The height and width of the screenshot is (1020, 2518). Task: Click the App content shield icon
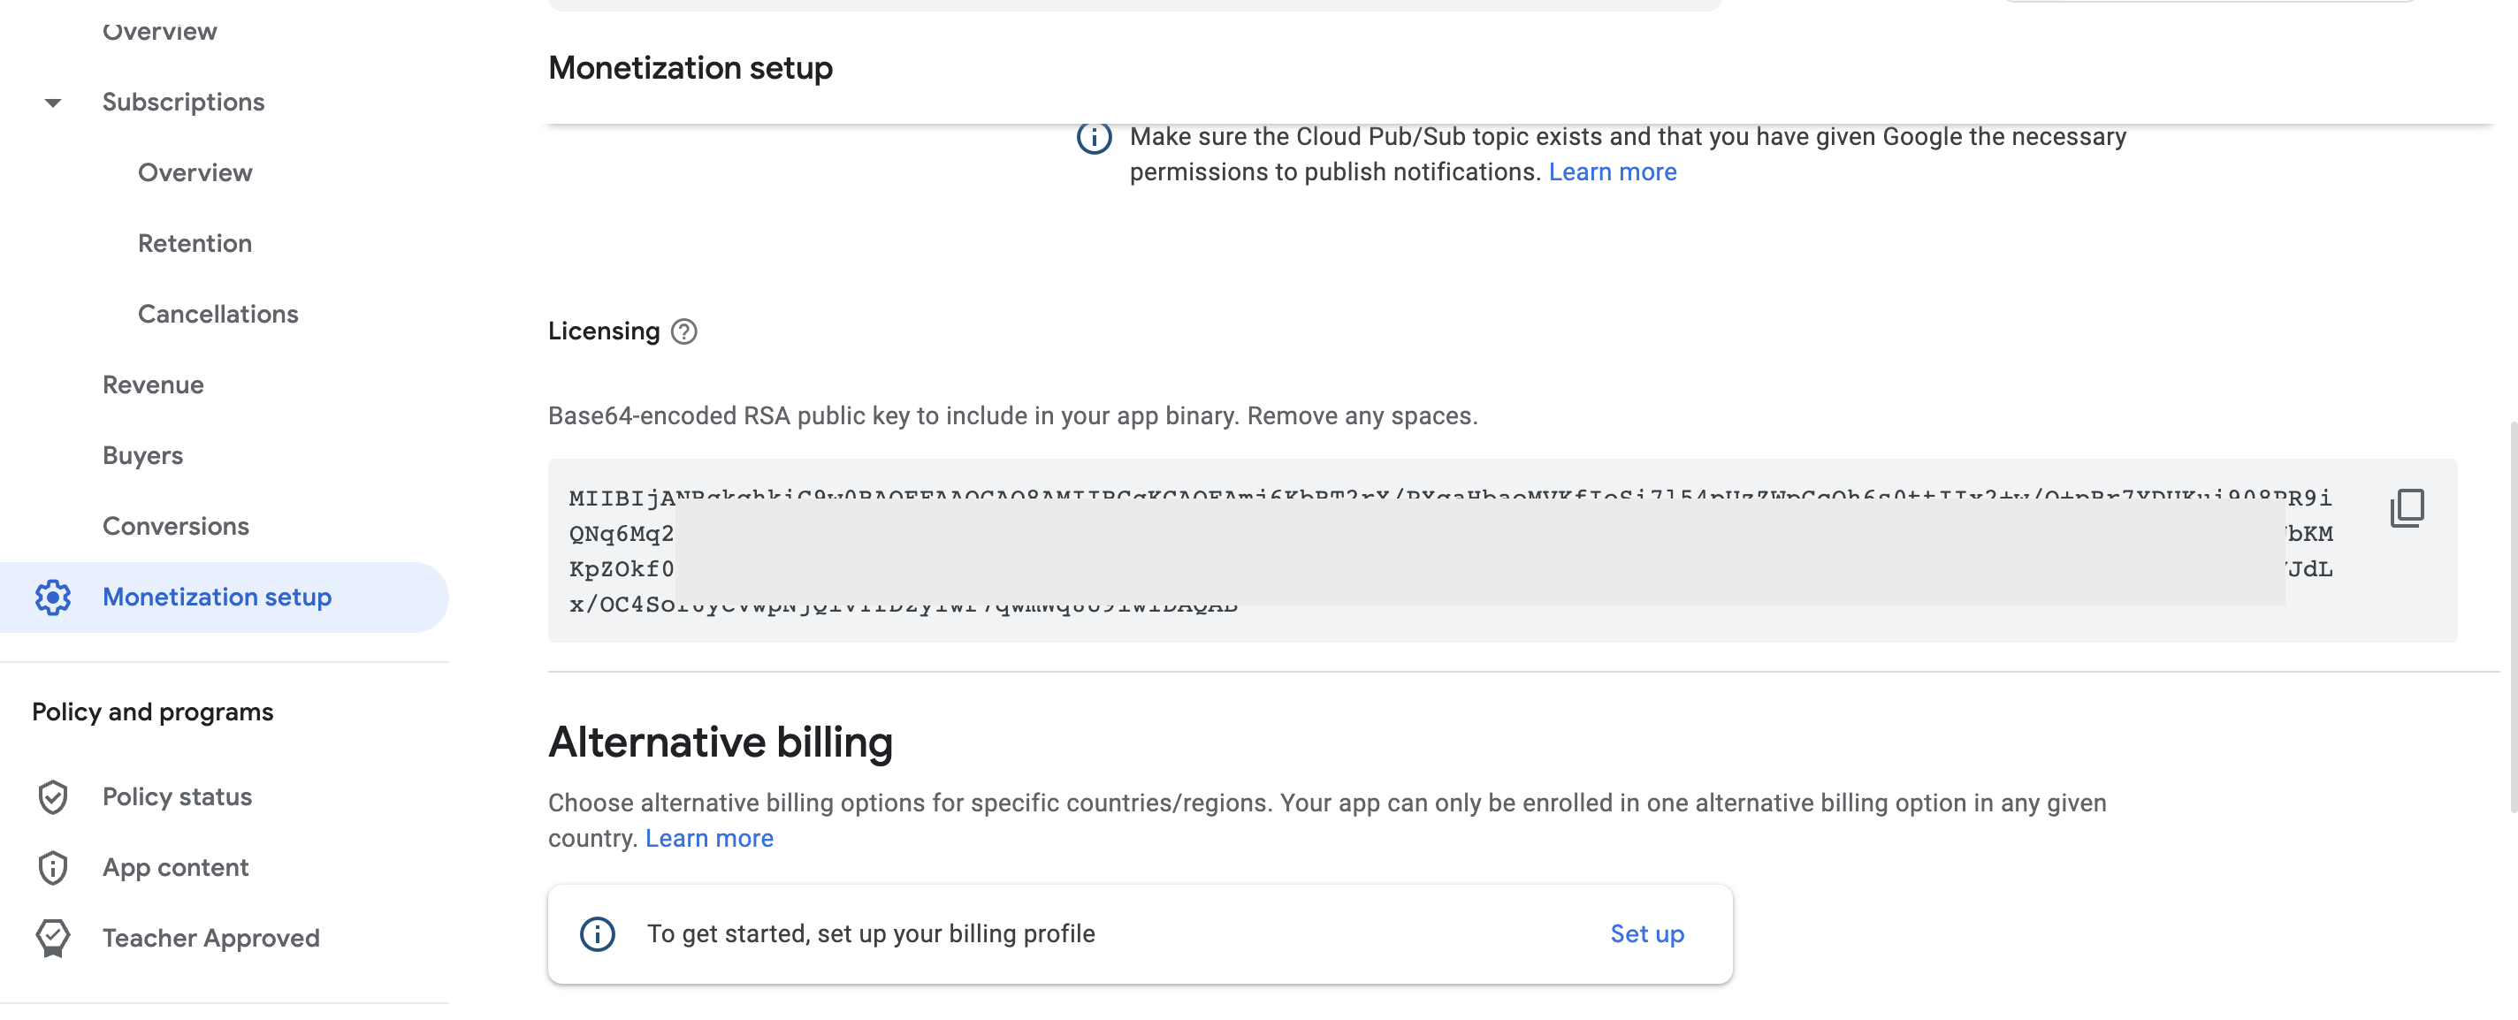coord(53,868)
